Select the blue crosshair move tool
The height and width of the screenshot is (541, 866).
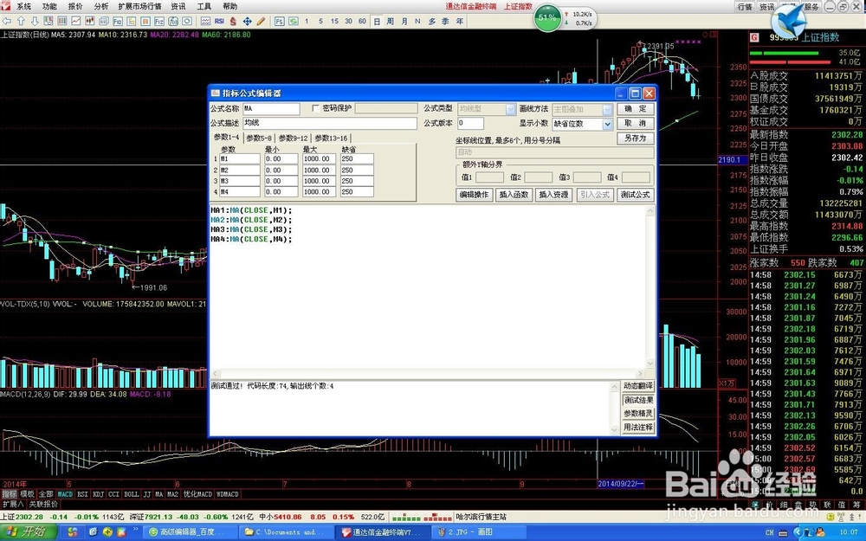tap(247, 21)
